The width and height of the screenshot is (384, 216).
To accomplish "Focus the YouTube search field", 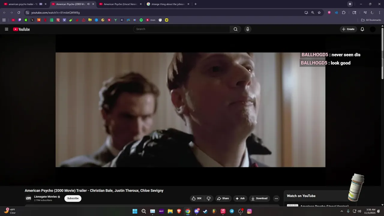I will (x=182, y=29).
